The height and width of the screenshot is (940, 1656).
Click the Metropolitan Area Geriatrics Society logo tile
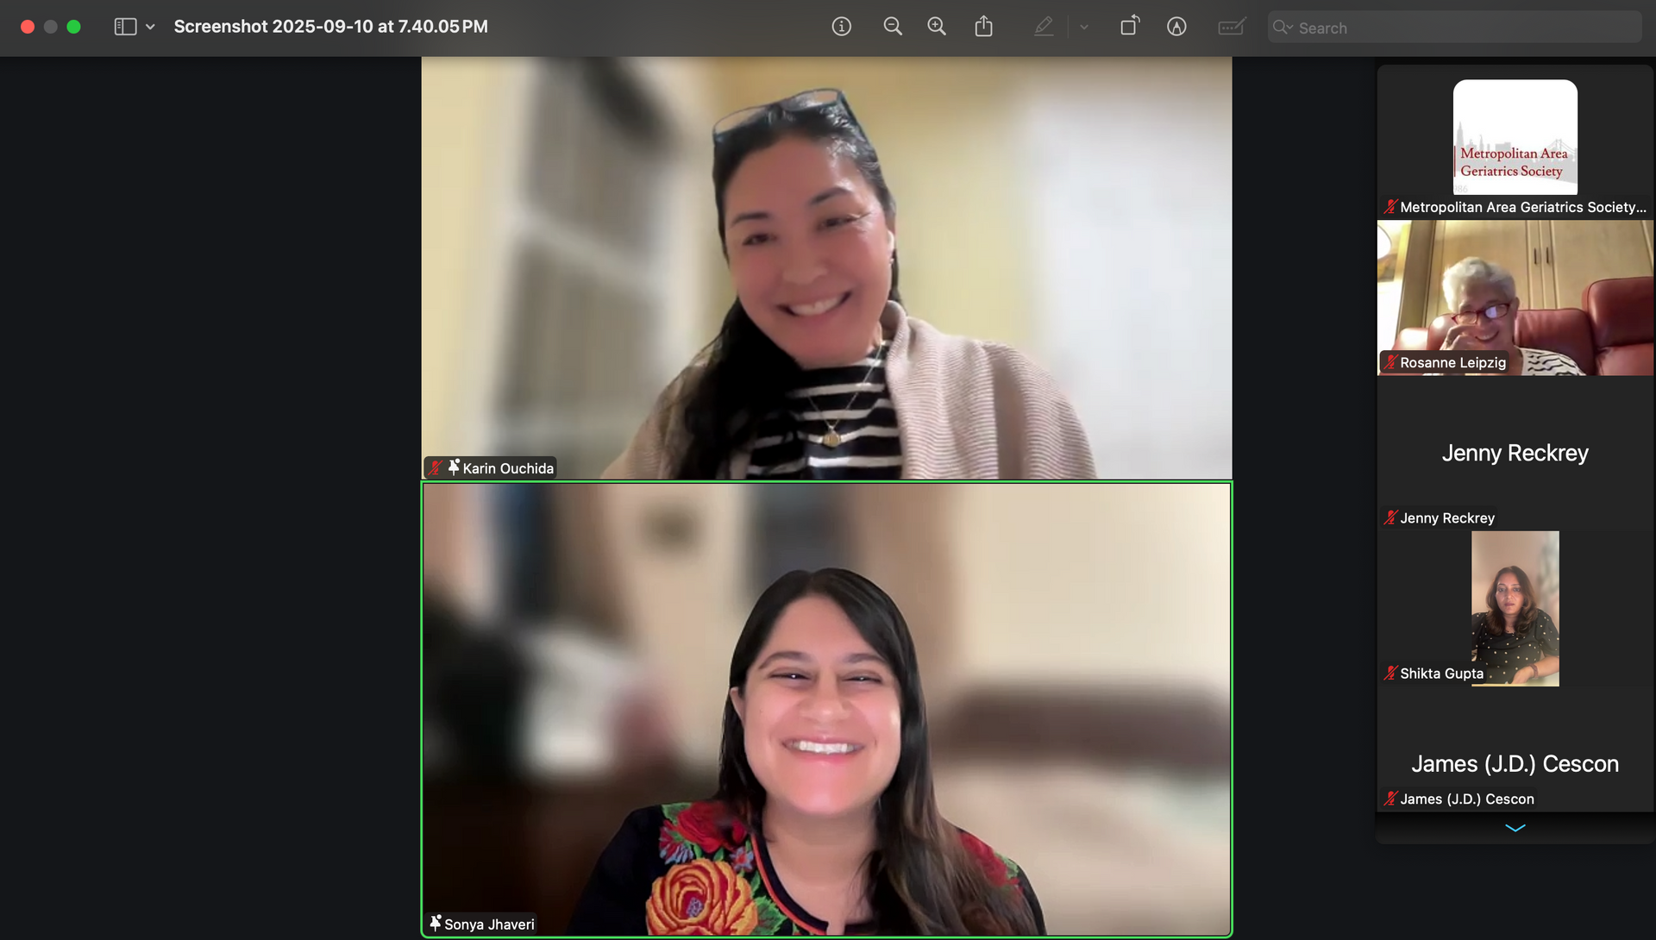1515,138
